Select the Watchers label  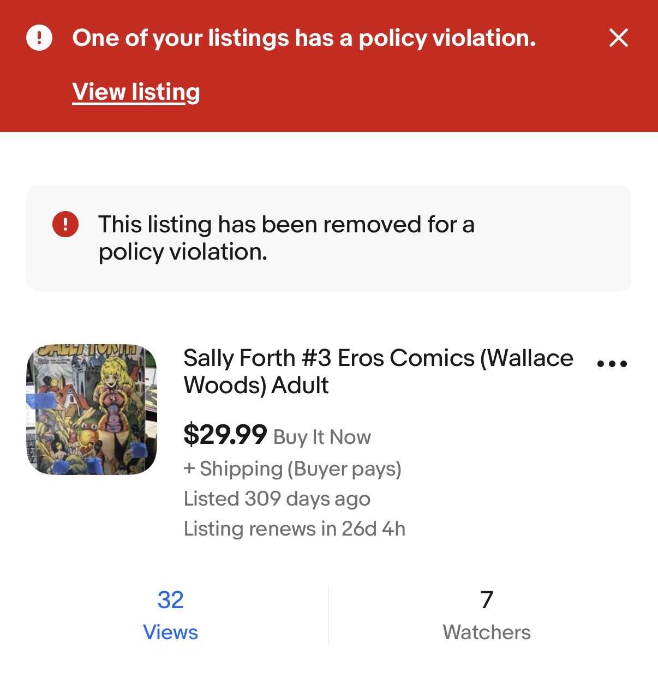[487, 632]
